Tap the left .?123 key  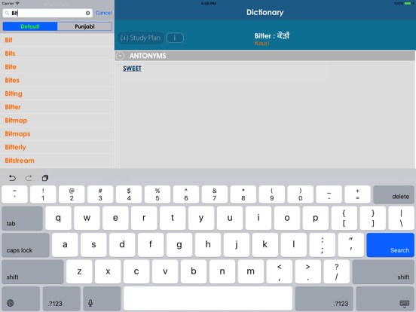click(x=62, y=298)
